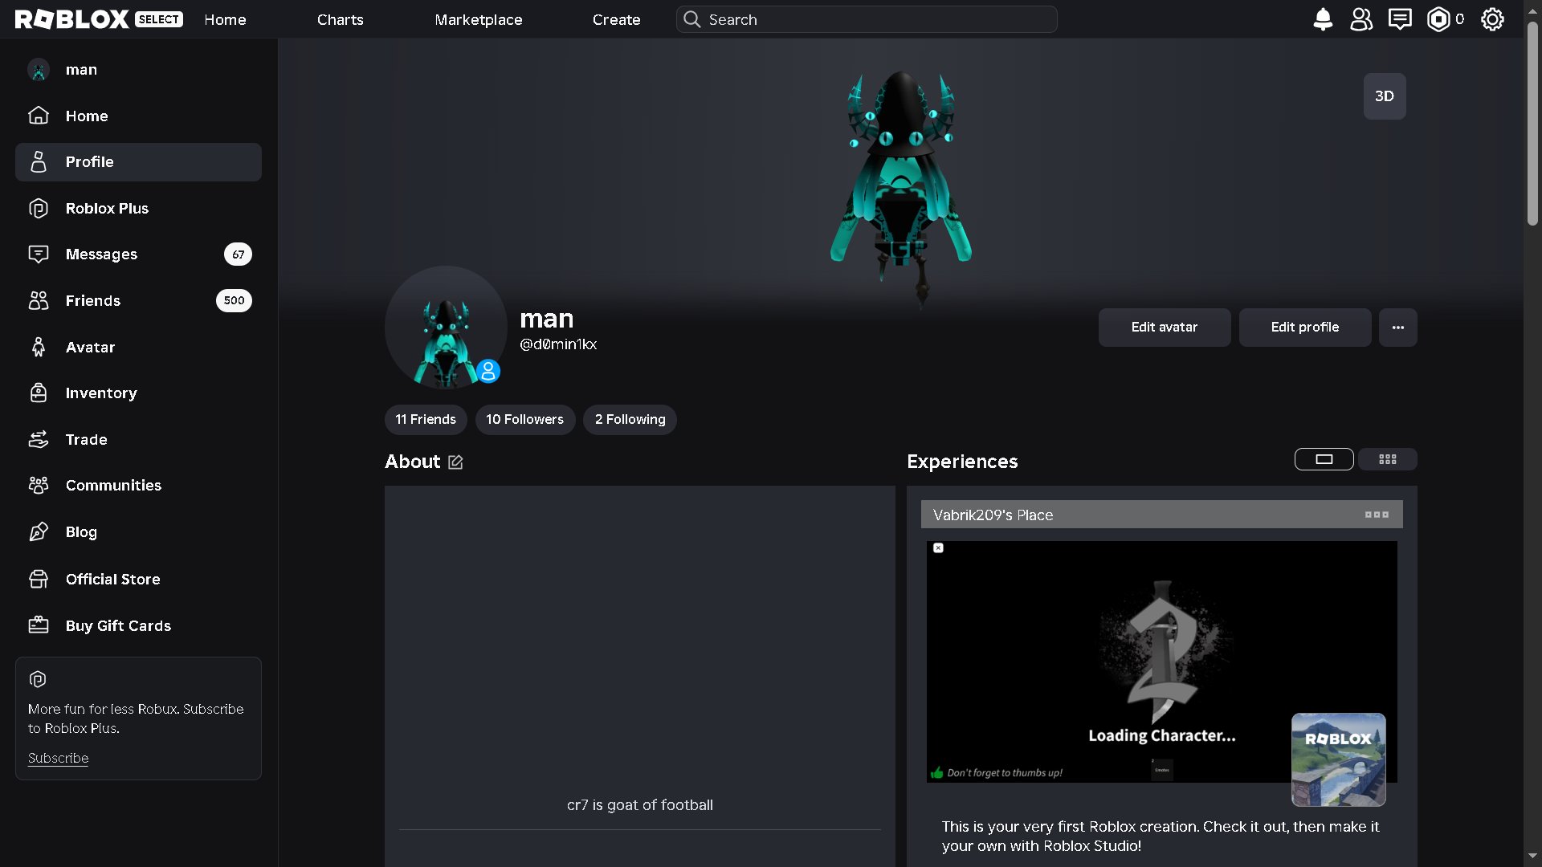Image resolution: width=1542 pixels, height=867 pixels.
Task: Open the chat icon in the top bar
Action: 1400,19
